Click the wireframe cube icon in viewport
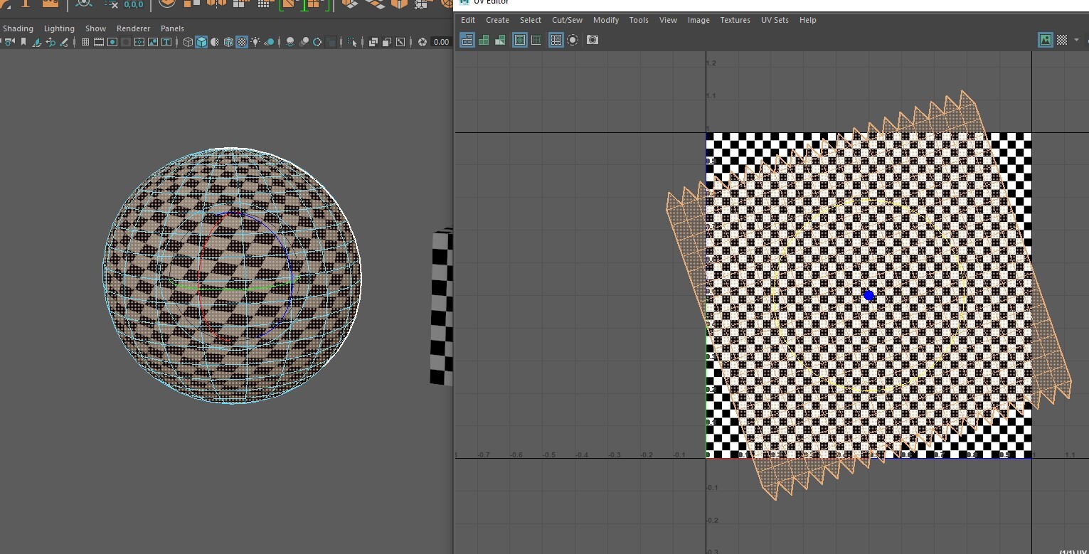Screen dimensions: 1089x554 pos(188,42)
